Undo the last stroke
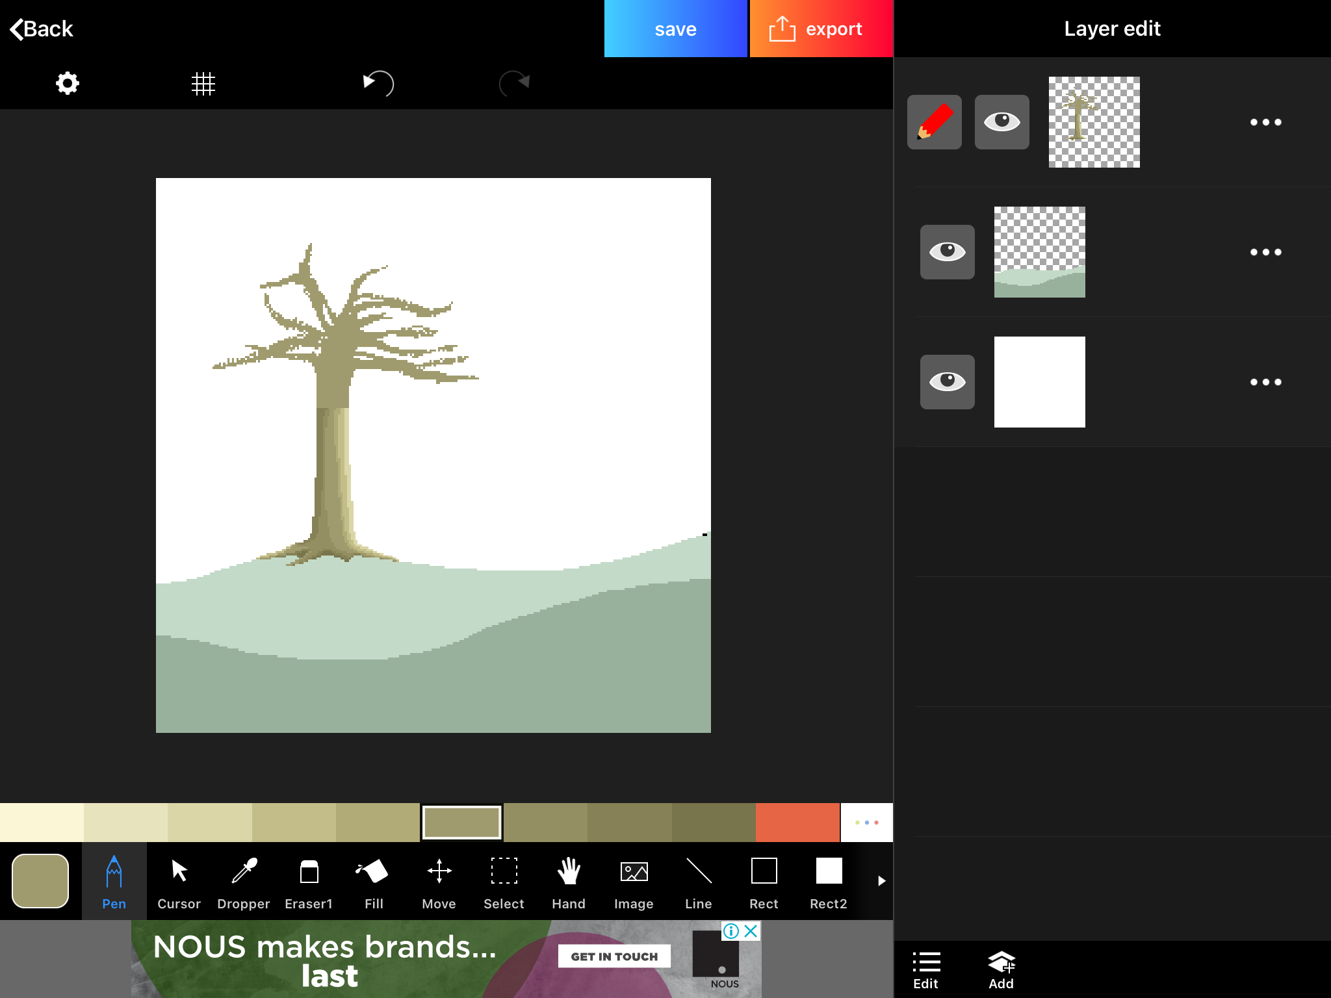This screenshot has width=1331, height=998. (378, 83)
